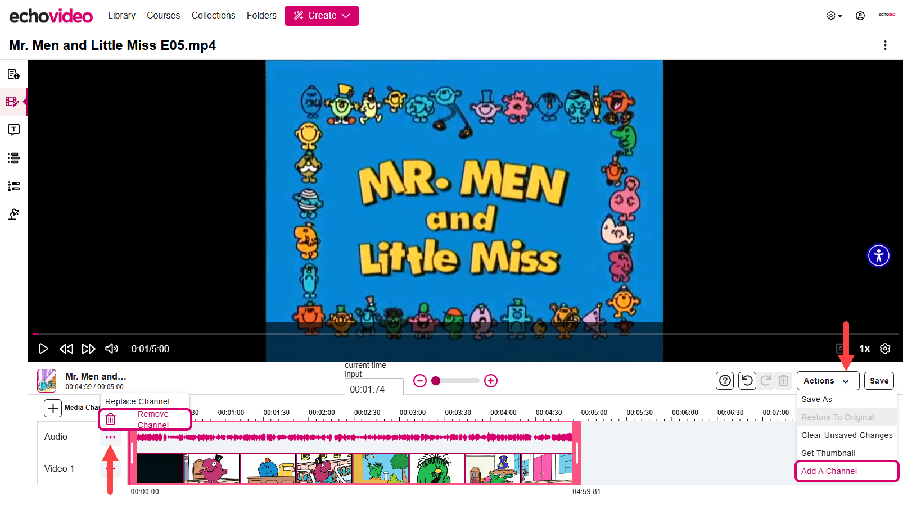The image size is (903, 511).
Task: Click the timeline zoom slider handle
Action: coord(436,381)
